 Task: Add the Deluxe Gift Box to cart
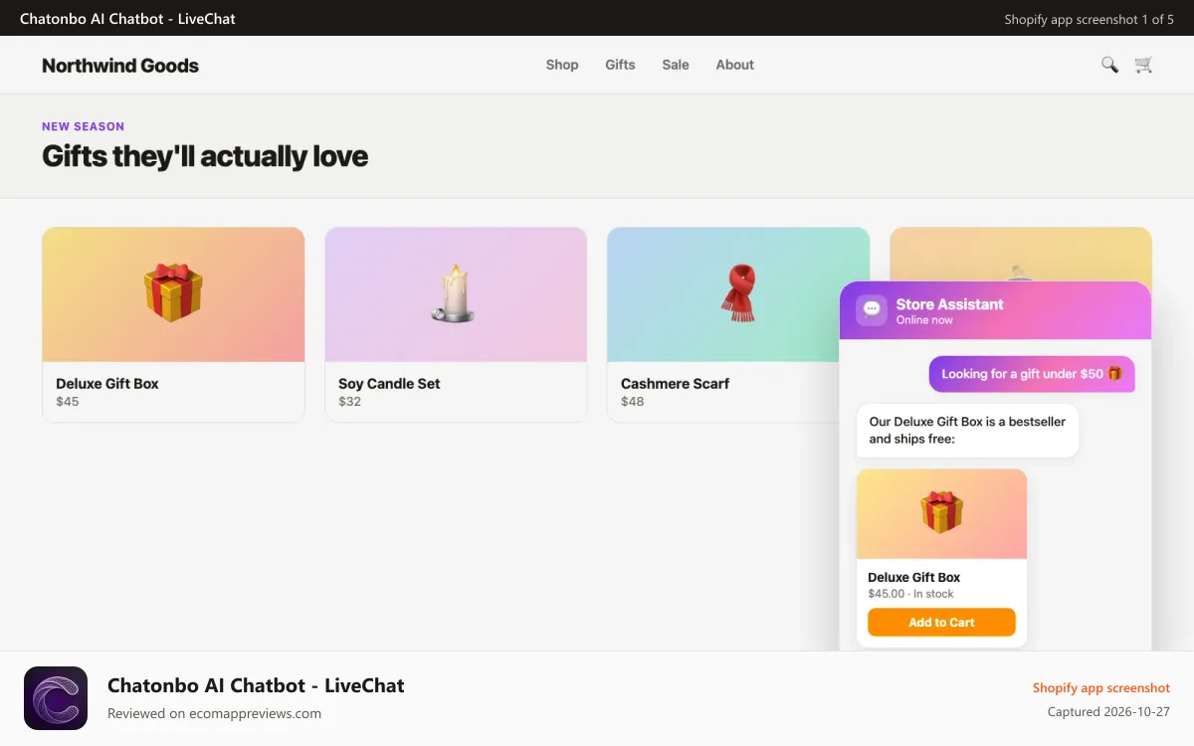941,623
